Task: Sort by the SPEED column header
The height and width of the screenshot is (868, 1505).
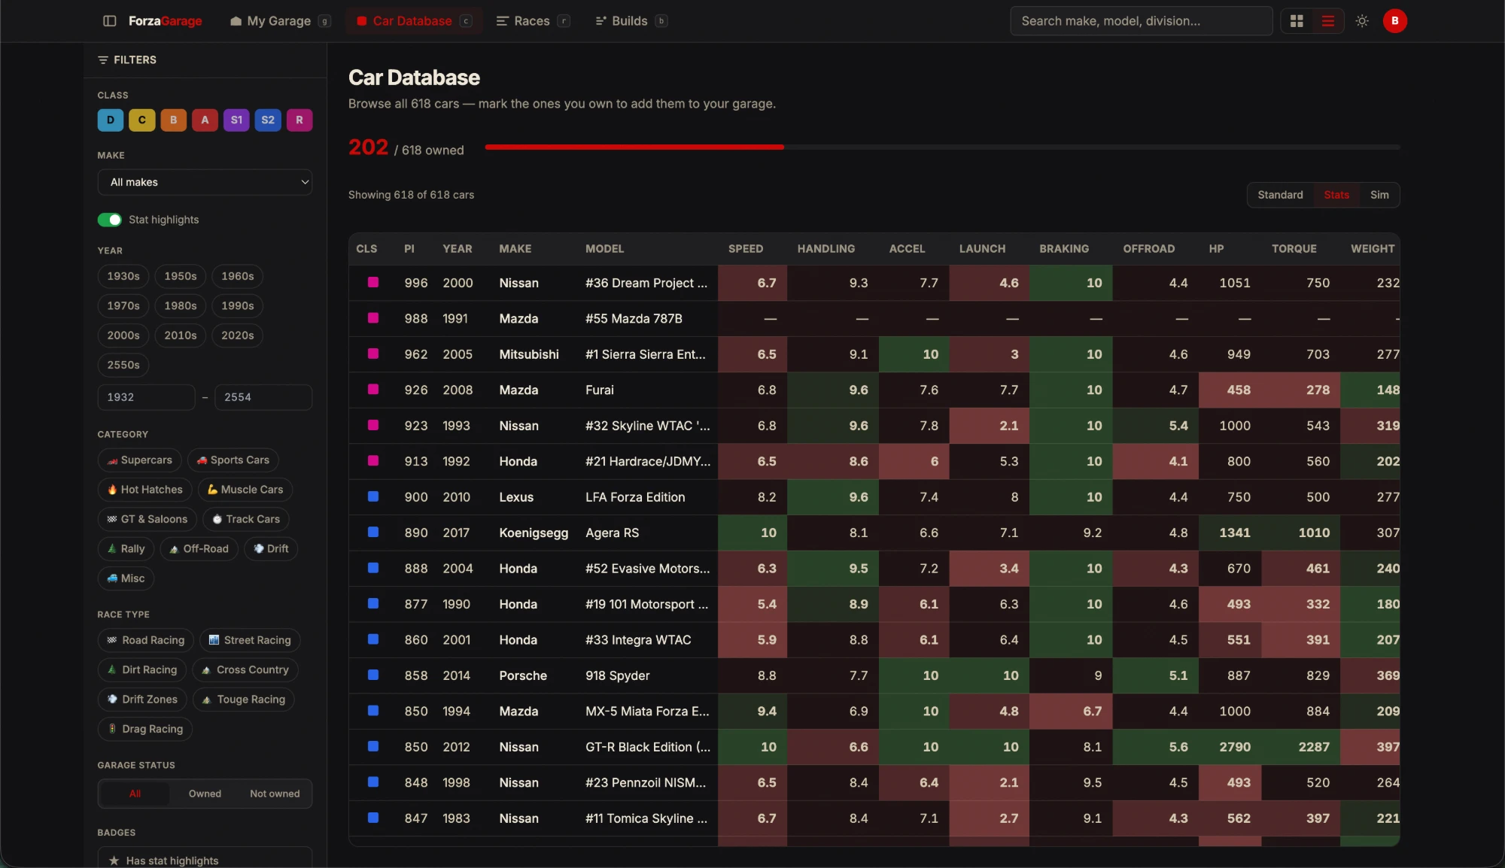Action: tap(745, 249)
